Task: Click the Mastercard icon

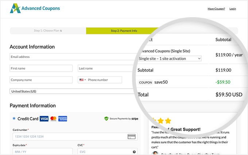Action: [54, 119]
